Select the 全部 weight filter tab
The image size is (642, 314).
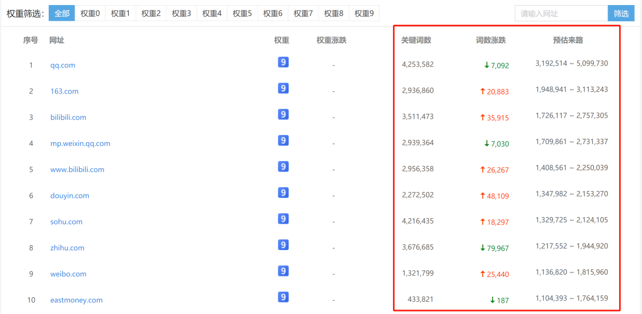point(62,14)
